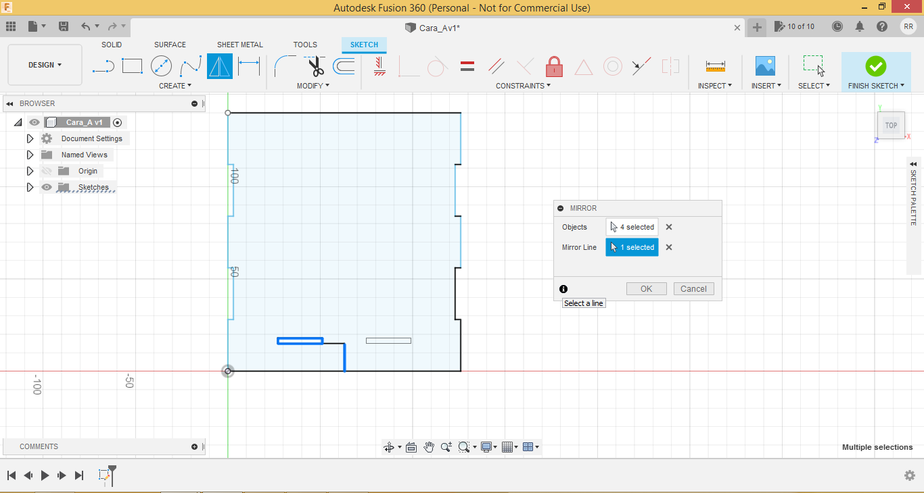The image size is (924, 493).
Task: Click the Orbit navigation icon
Action: point(389,447)
